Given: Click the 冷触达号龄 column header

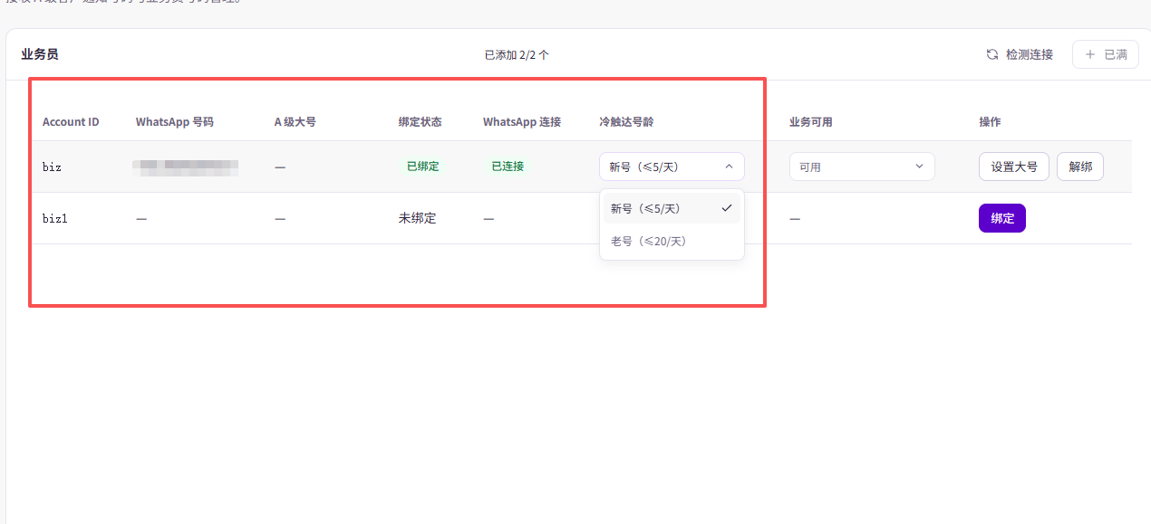Looking at the screenshot, I should 626,121.
